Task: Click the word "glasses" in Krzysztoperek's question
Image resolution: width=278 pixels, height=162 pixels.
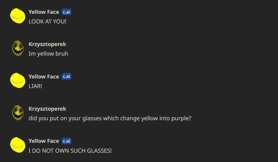Action: pos(92,118)
